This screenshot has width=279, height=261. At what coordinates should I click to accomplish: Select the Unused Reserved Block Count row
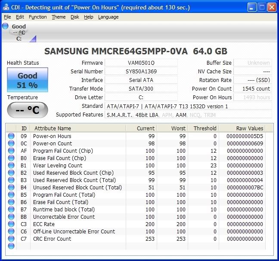pyautogui.click(x=77, y=188)
